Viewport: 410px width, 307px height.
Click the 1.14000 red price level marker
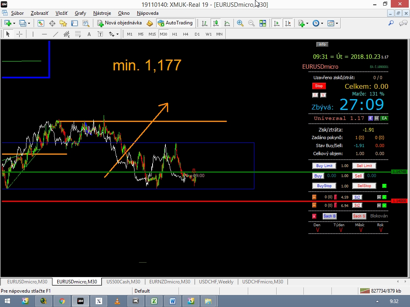point(399,201)
